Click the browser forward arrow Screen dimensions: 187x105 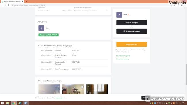[5, 5]
